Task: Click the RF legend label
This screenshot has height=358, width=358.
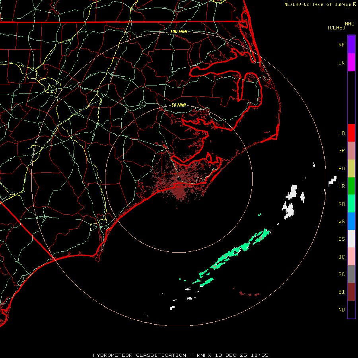Action: point(342,45)
